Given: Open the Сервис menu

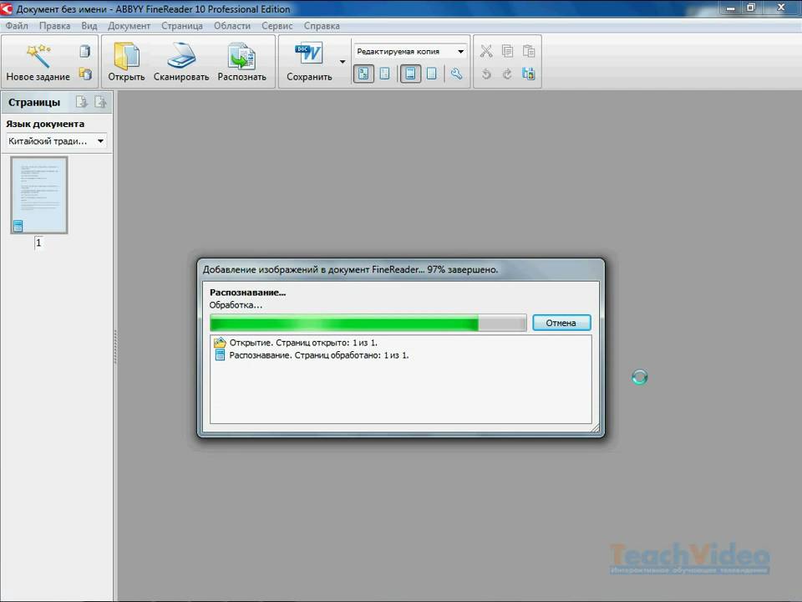Looking at the screenshot, I should pos(277,26).
